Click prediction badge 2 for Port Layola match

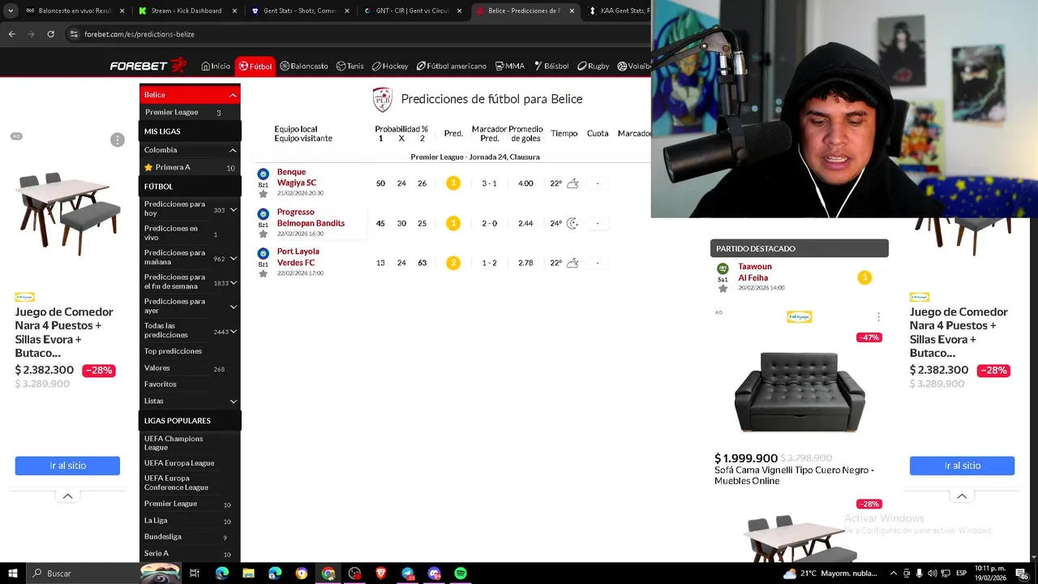(453, 263)
